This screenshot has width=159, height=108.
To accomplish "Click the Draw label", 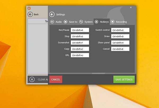I will click(107, 36).
